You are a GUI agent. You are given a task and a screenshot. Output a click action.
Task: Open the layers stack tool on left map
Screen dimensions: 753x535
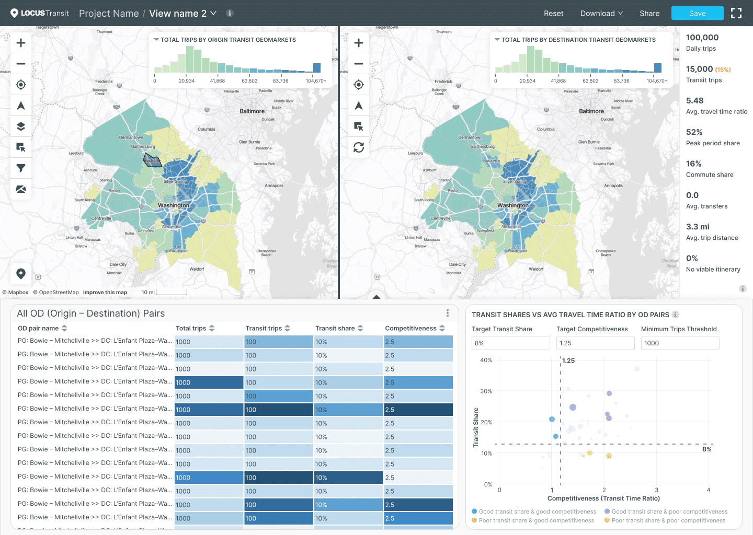click(x=21, y=126)
